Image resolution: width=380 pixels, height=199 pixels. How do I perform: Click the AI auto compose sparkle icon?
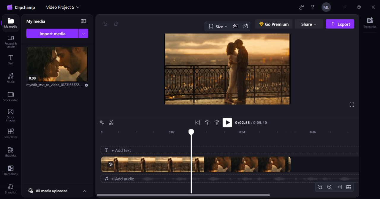tap(102, 122)
